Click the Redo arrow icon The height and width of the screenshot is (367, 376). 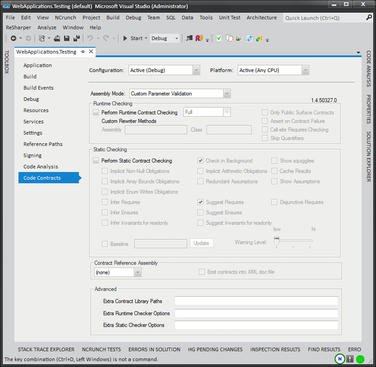pos(106,38)
